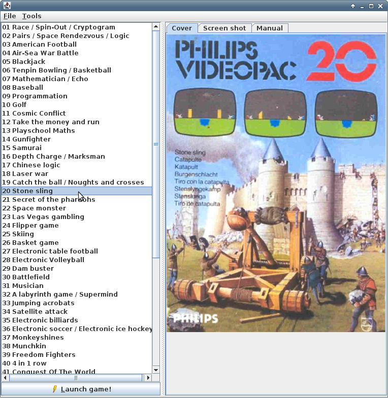Click the horizontal scrollbar left arrow
The height and width of the screenshot is (398, 388).
pyautogui.click(x=6, y=378)
